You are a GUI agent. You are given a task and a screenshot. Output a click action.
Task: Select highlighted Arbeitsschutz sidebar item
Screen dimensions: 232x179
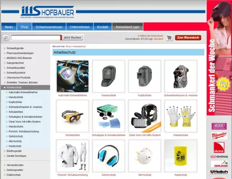tap(25, 87)
